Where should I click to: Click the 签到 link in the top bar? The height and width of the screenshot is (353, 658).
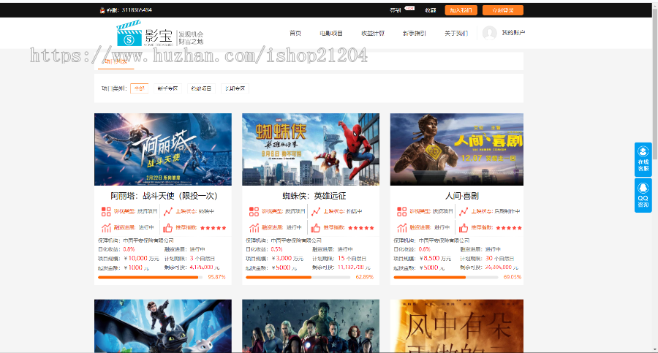coord(396,10)
